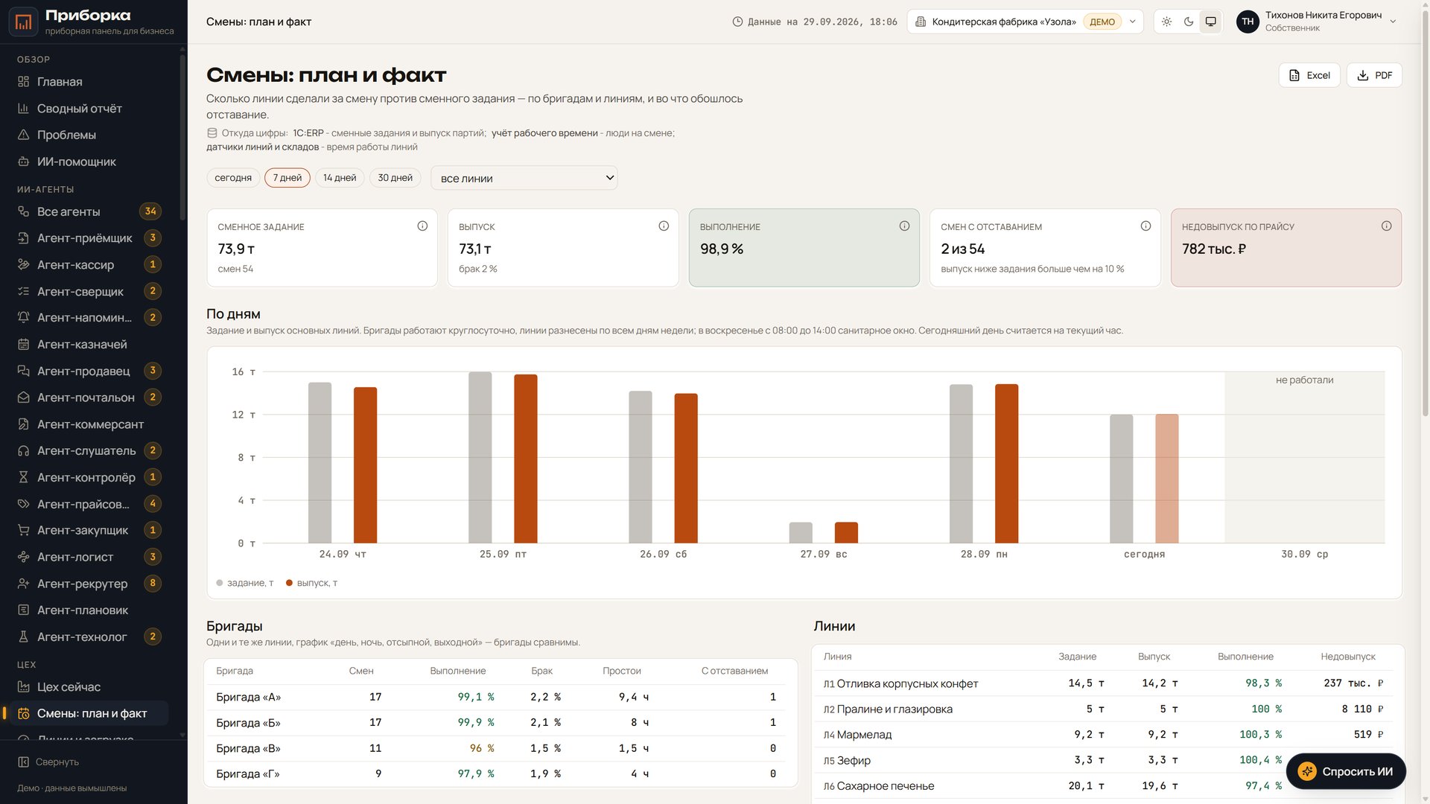Click the clock icon beside data timestamp
This screenshot has height=804, width=1430.
point(737,22)
